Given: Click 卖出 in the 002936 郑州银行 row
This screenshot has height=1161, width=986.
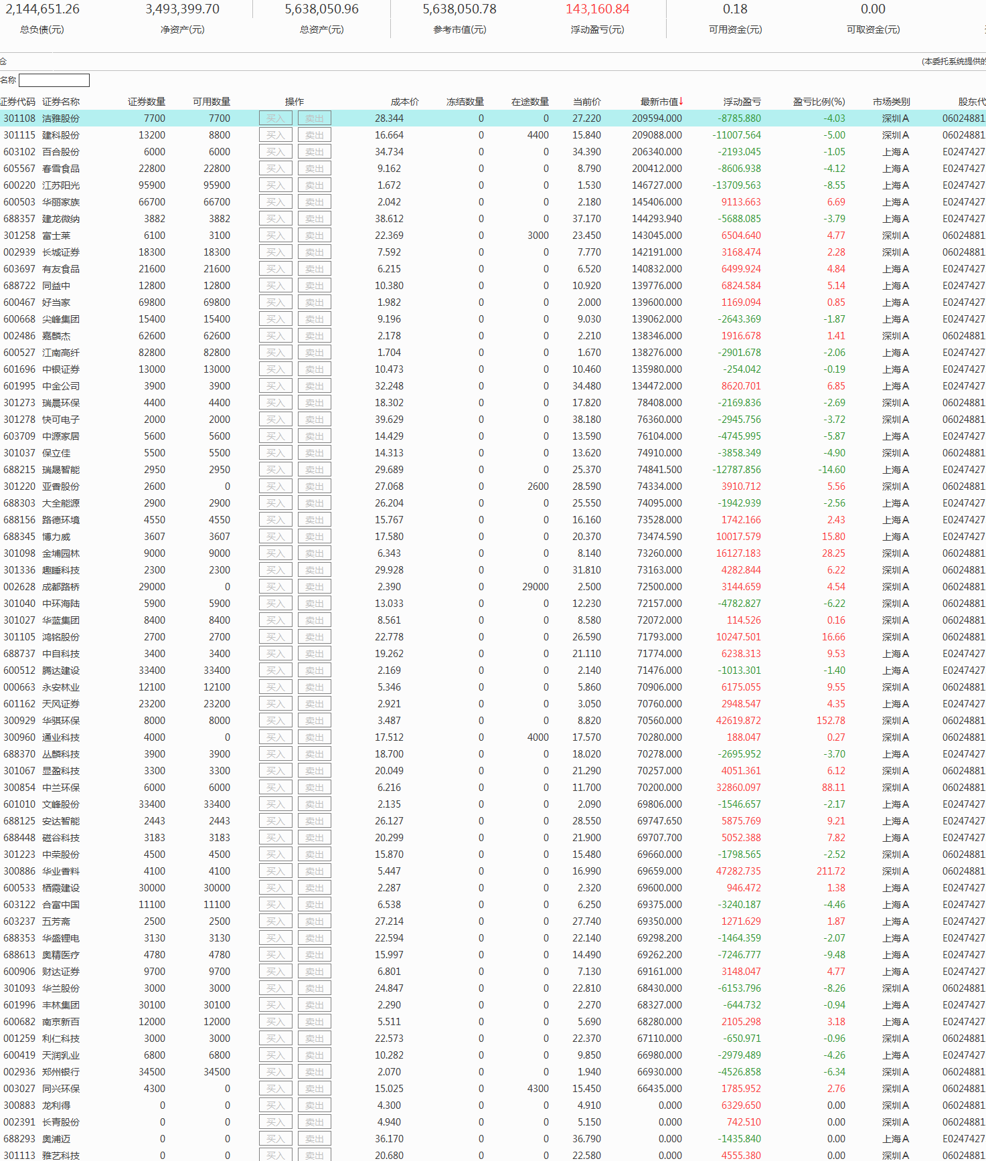Looking at the screenshot, I should pos(315,1072).
